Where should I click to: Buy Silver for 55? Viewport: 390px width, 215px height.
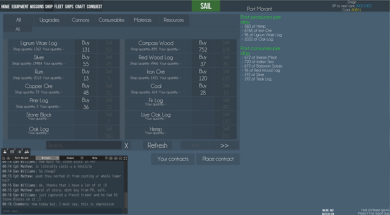coord(86,61)
